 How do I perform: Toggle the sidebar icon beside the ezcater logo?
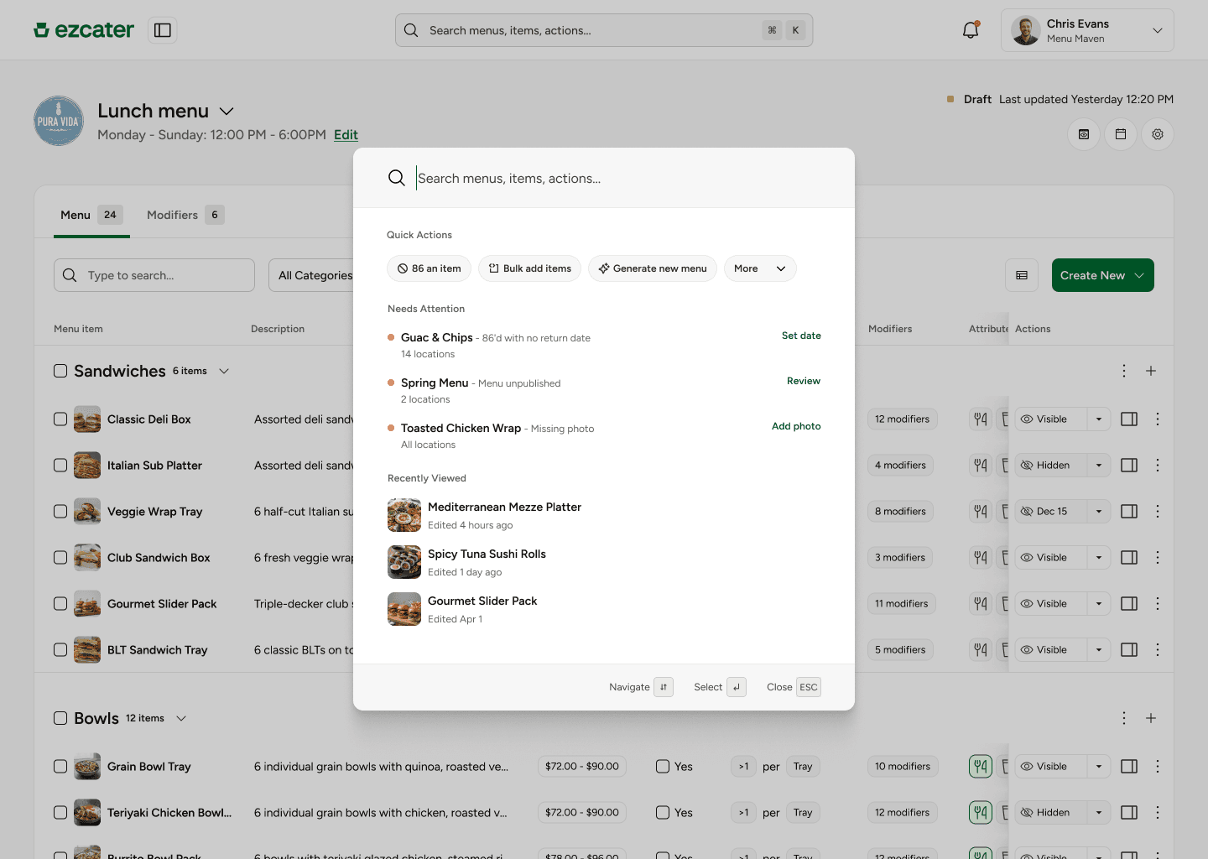pyautogui.click(x=162, y=29)
